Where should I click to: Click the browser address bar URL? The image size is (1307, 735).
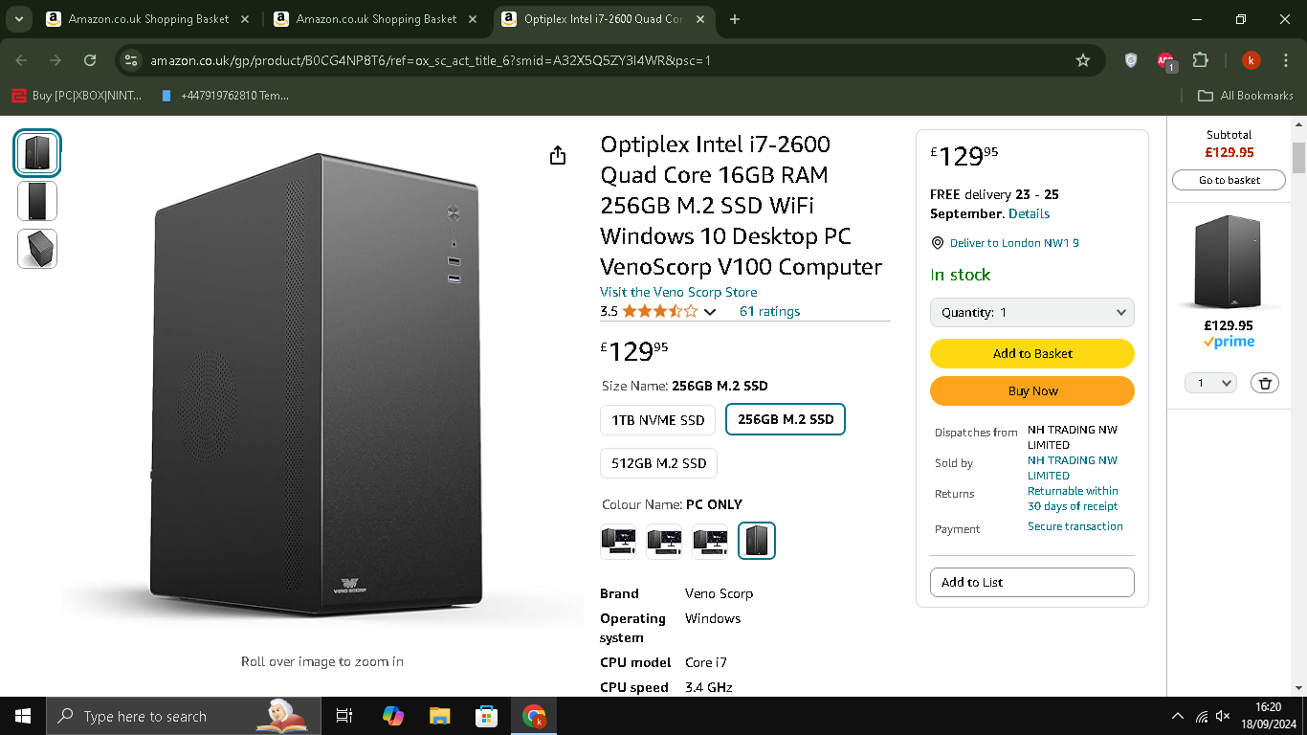(x=431, y=60)
